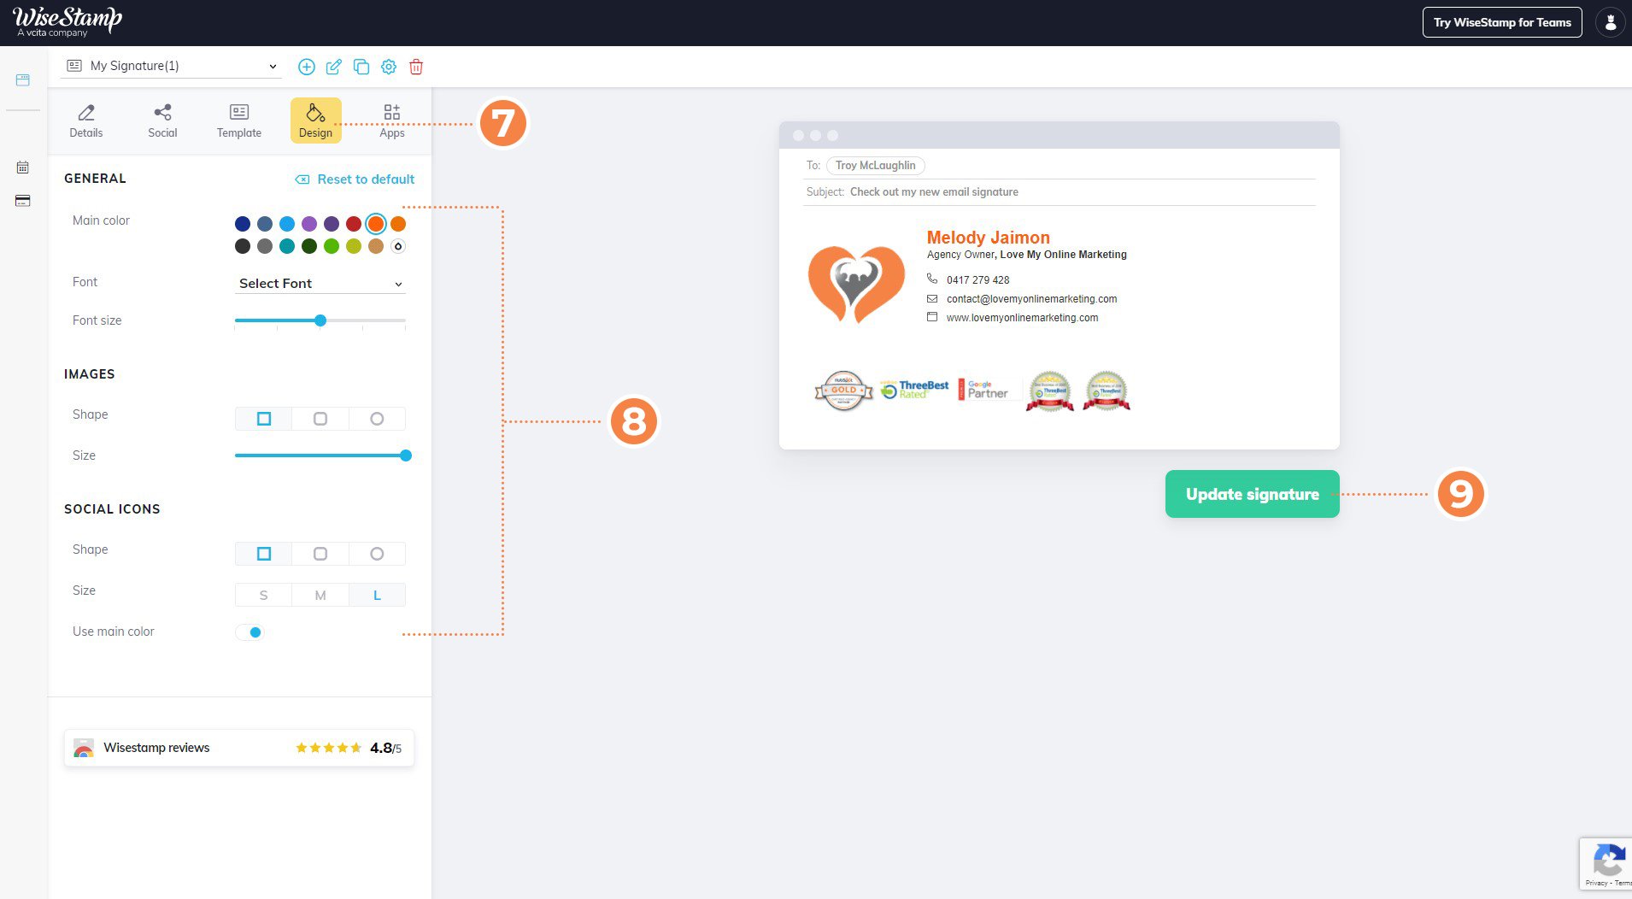Image resolution: width=1632 pixels, height=899 pixels.
Task: Delete signature using red trash icon
Action: tap(416, 67)
